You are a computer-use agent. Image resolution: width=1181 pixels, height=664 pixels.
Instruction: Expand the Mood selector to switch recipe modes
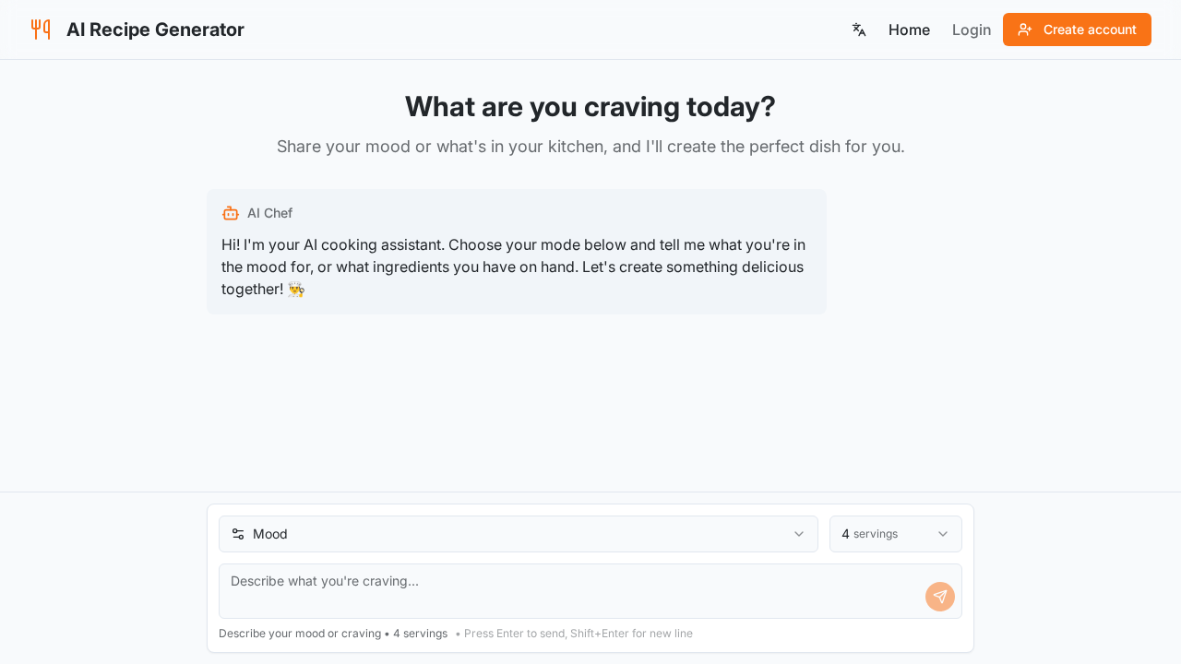(x=517, y=534)
